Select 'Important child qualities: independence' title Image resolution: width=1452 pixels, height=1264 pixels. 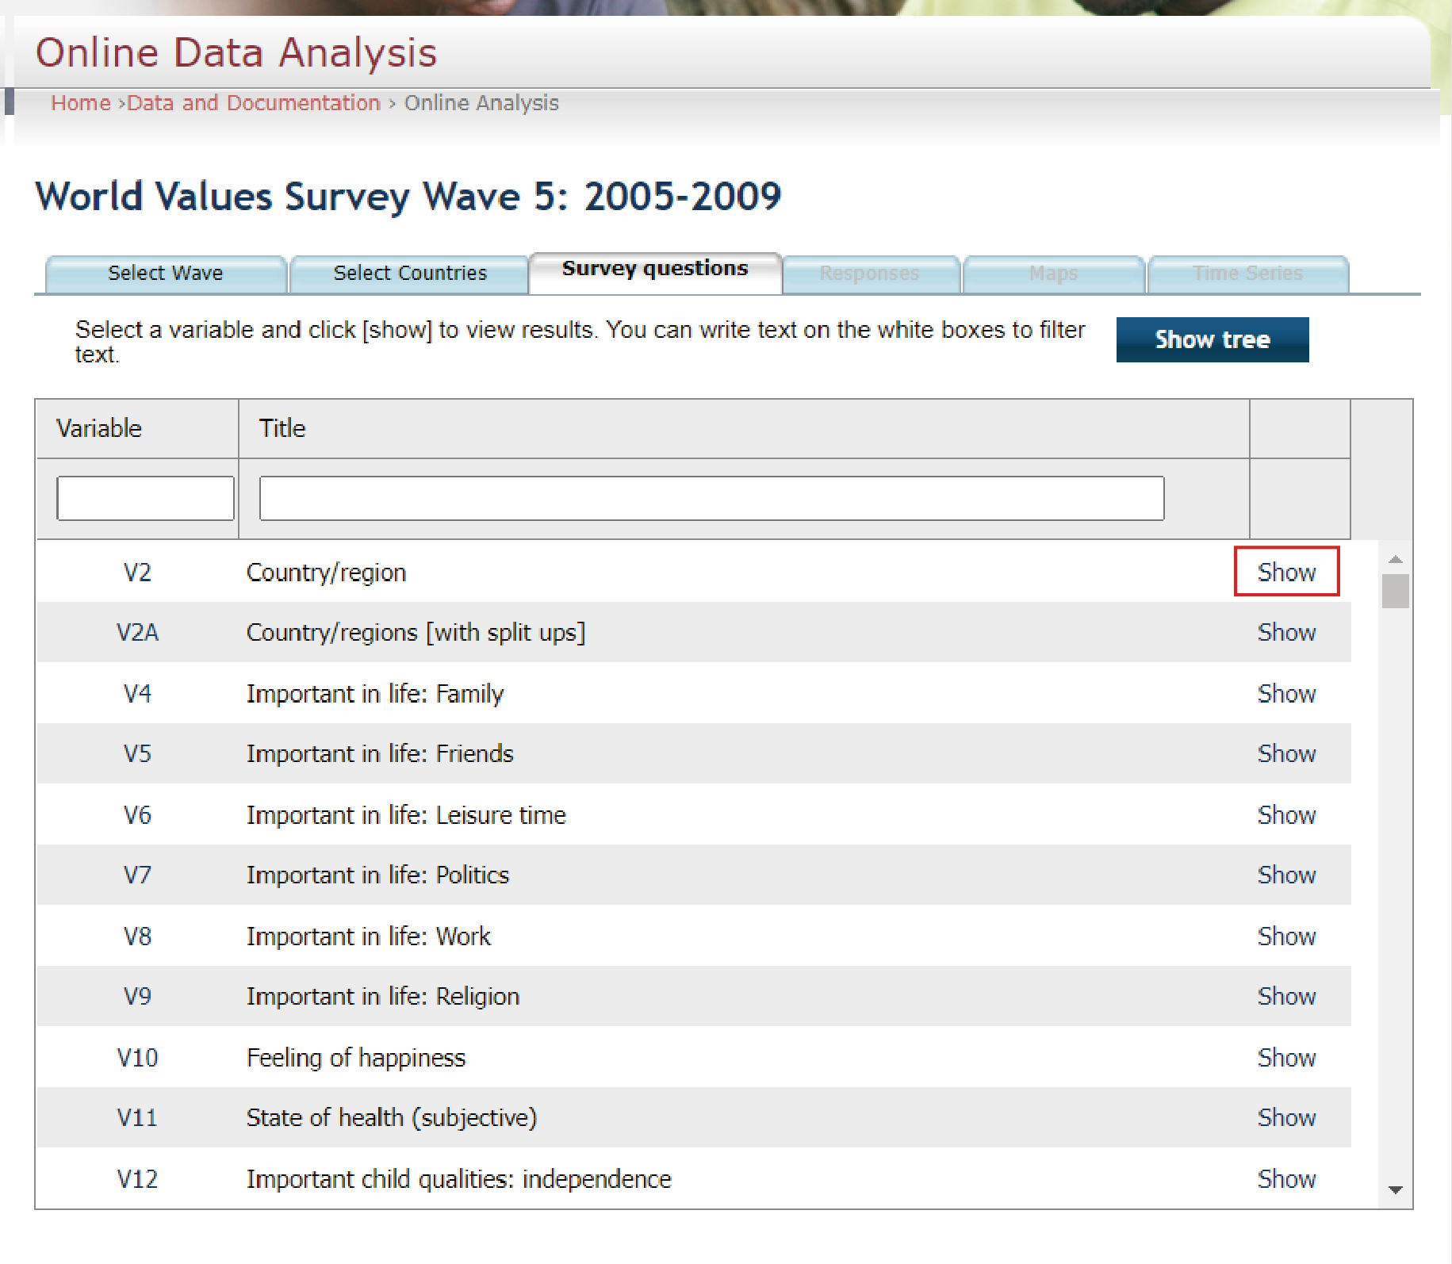459,1179
